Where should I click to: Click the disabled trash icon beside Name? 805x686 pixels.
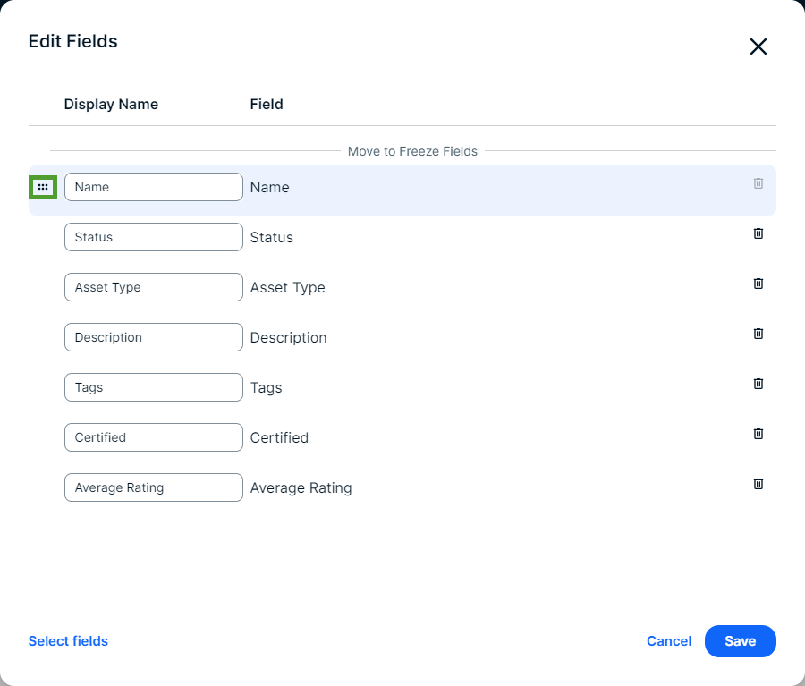(758, 183)
